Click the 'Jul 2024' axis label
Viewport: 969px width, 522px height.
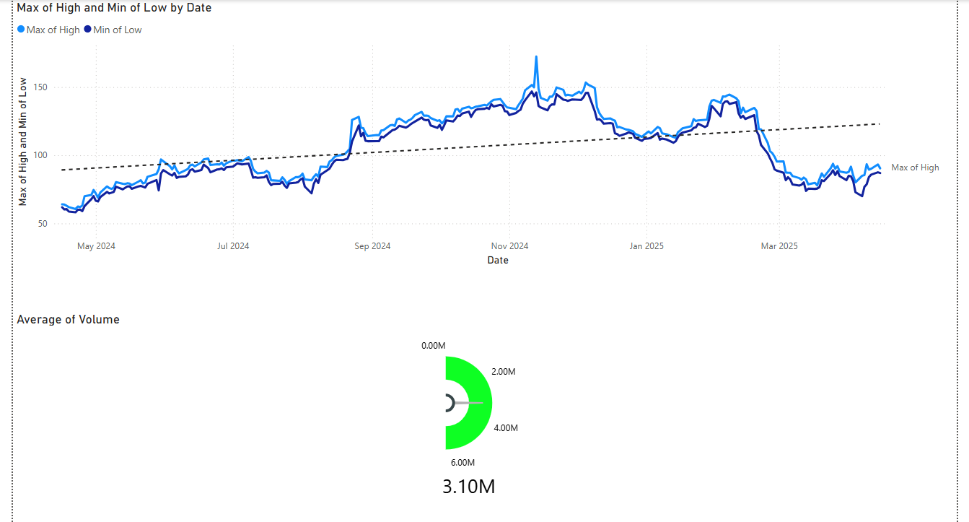click(x=233, y=246)
